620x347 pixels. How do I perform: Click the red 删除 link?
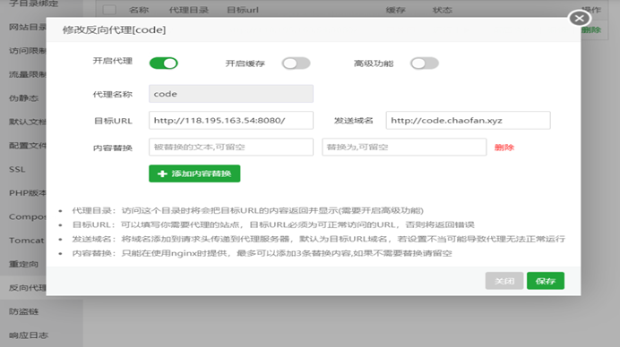tap(504, 148)
